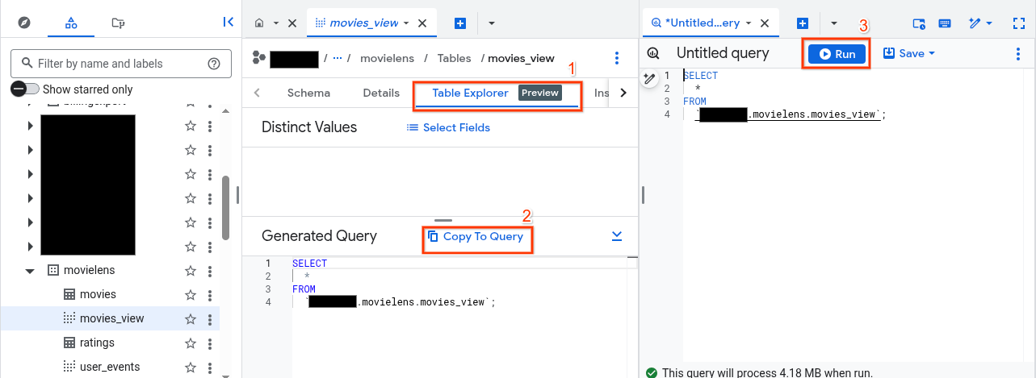Screen dimensions: 1036x378
Task: Click the filter help question mark icon
Action: tap(214, 64)
